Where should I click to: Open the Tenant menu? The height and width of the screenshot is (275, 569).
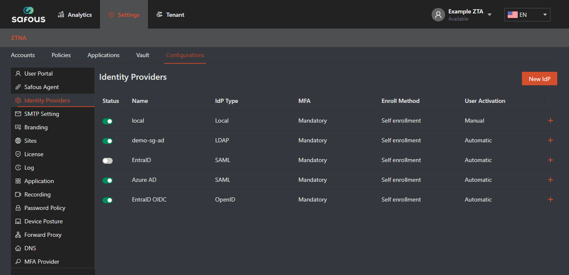point(170,15)
